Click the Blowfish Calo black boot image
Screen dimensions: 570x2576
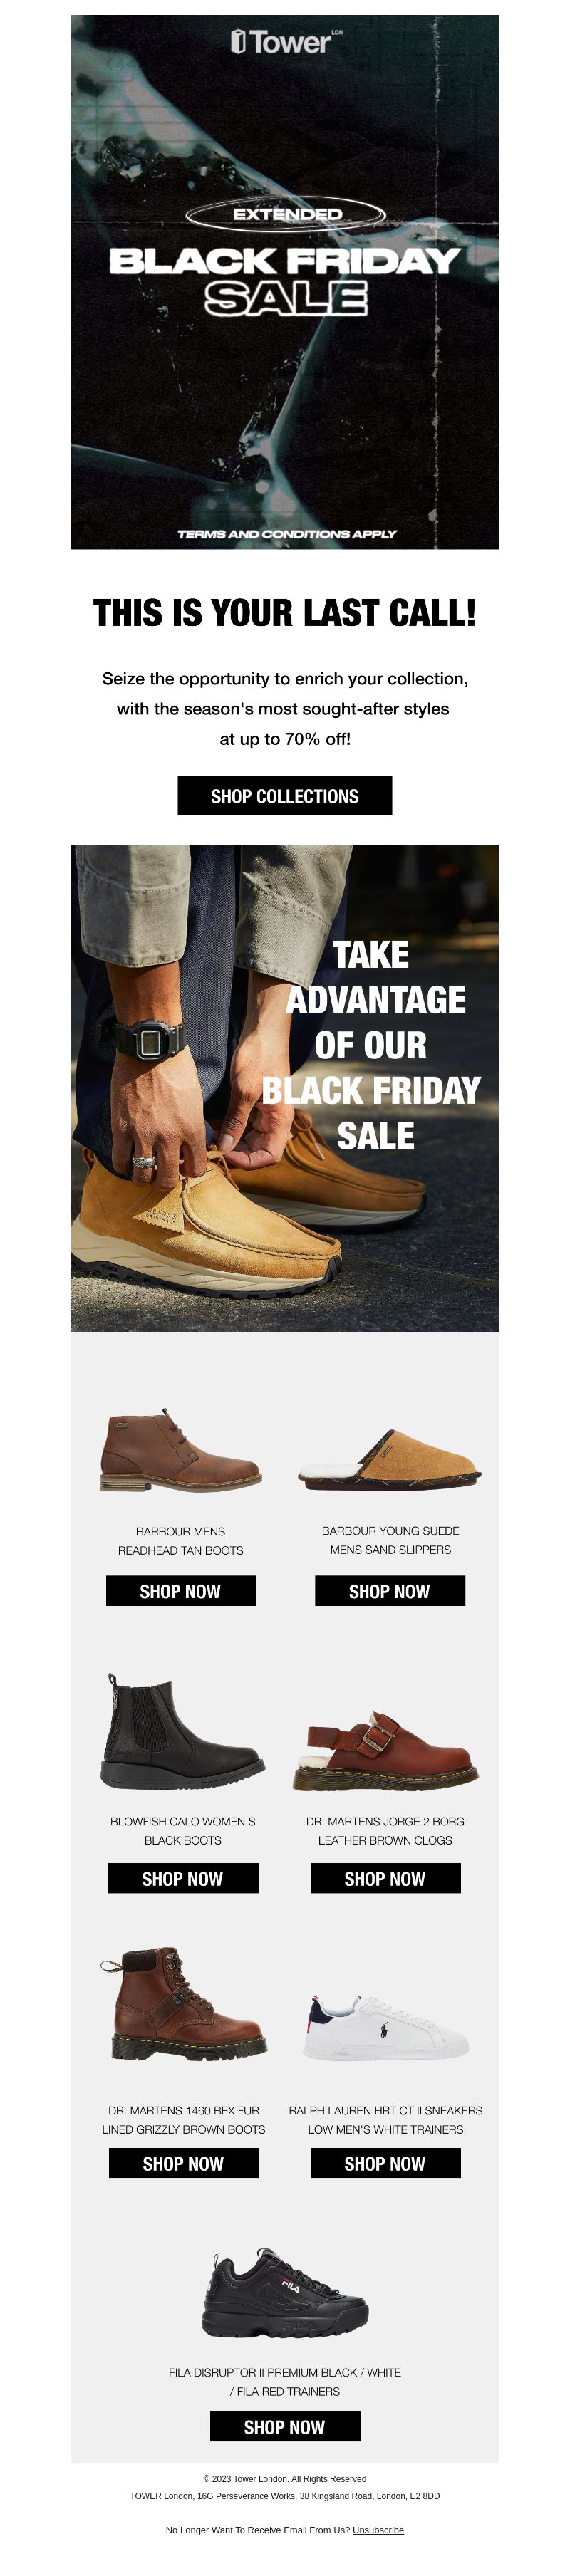click(x=183, y=1731)
